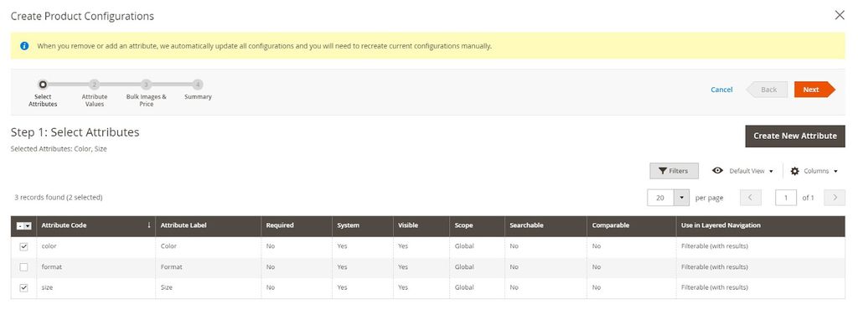This screenshot has width=858, height=320.
Task: Go to the next page arrow
Action: point(835,198)
